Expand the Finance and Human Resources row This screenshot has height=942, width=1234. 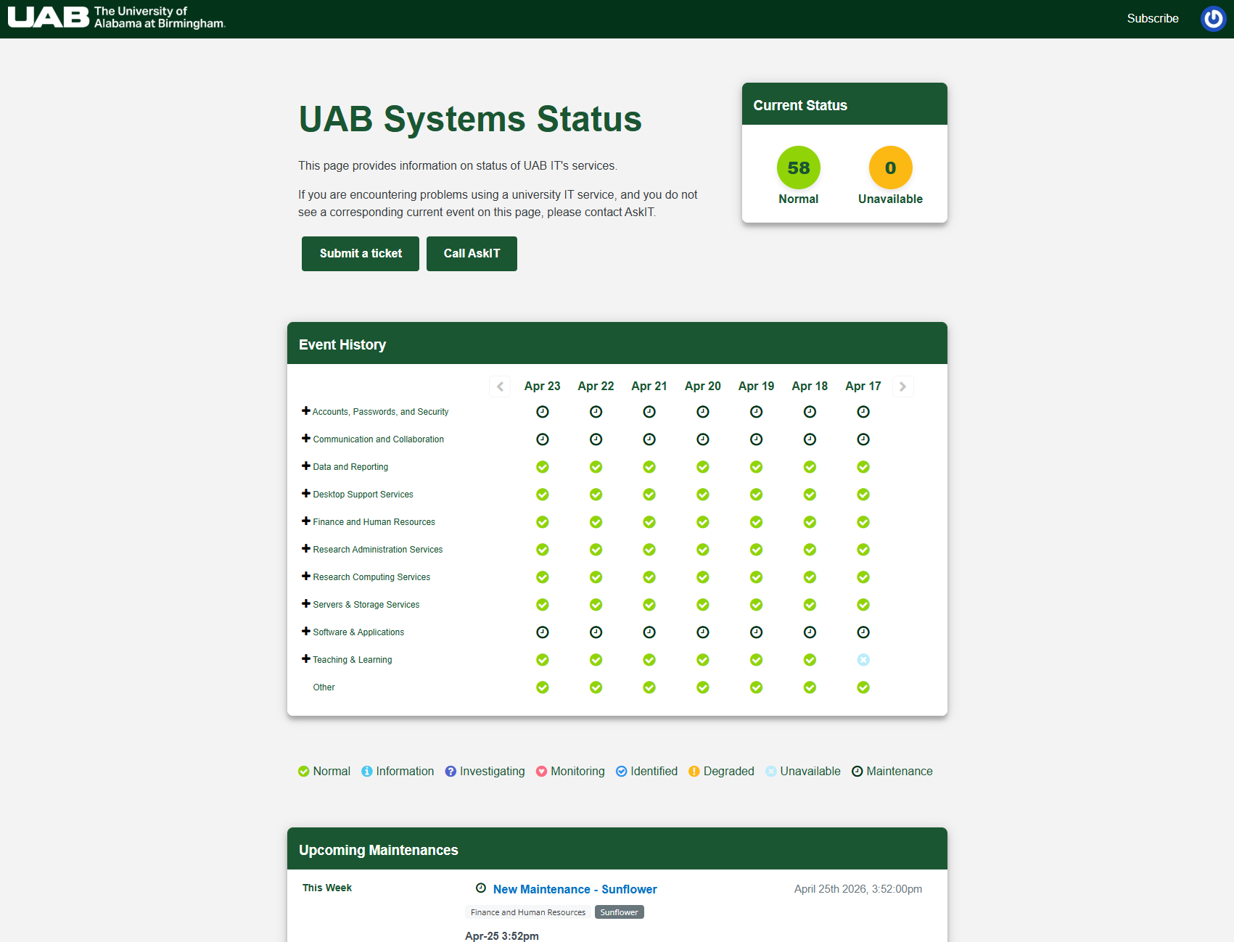[x=306, y=521]
